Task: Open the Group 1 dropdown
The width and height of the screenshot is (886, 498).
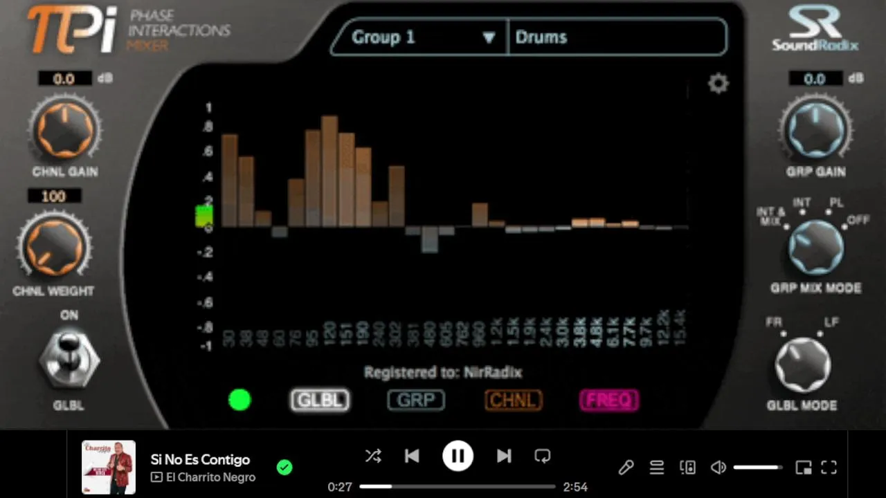Action: [419, 37]
